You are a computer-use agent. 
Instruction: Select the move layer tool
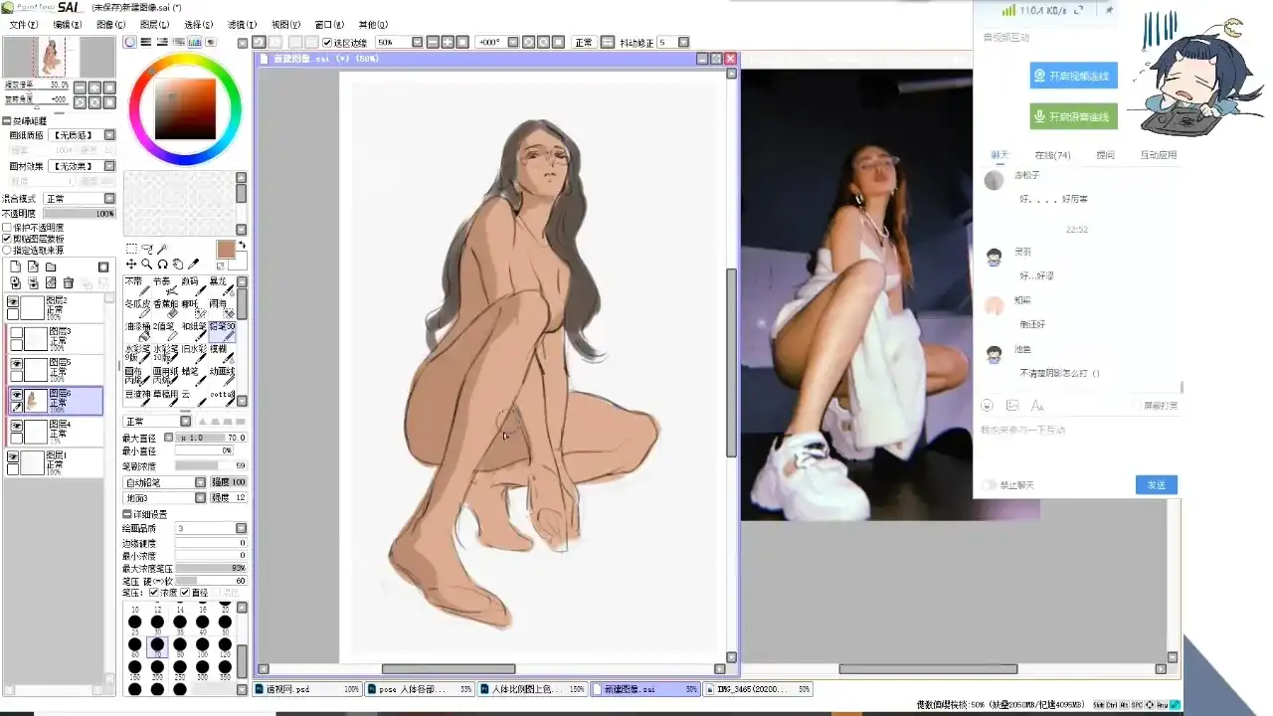[131, 265]
